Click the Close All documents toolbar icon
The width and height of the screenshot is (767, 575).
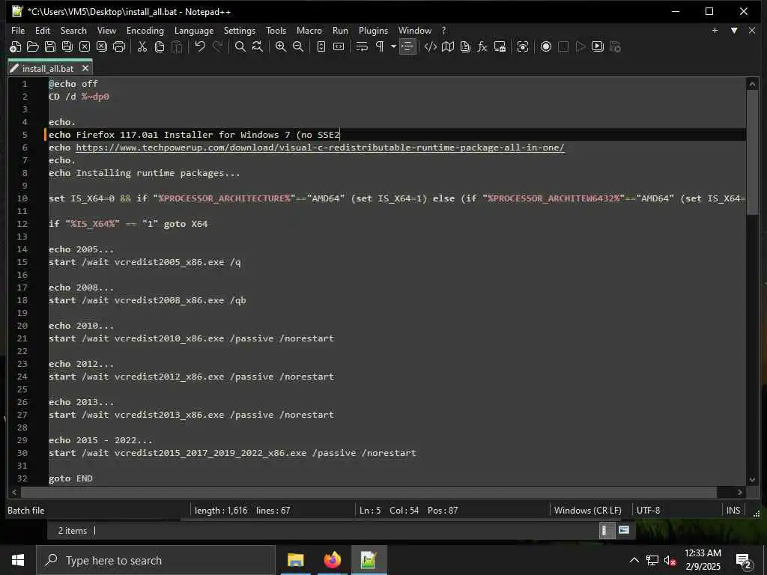coord(102,47)
